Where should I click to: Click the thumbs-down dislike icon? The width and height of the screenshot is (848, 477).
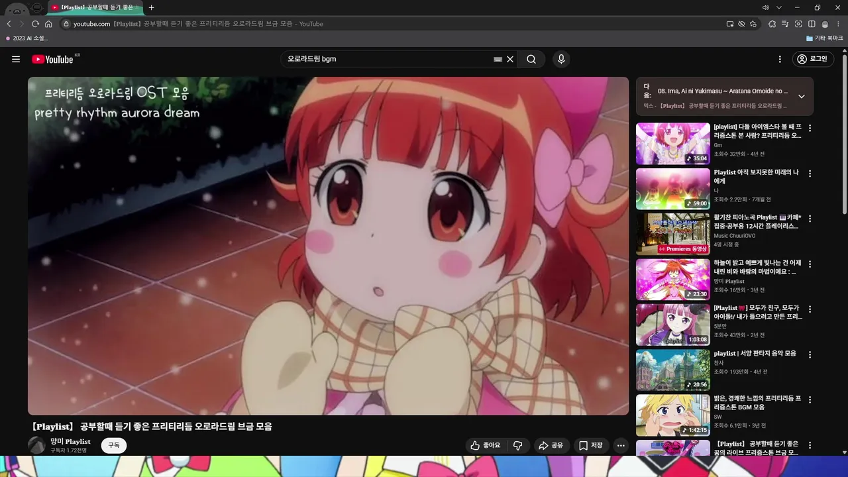point(518,445)
